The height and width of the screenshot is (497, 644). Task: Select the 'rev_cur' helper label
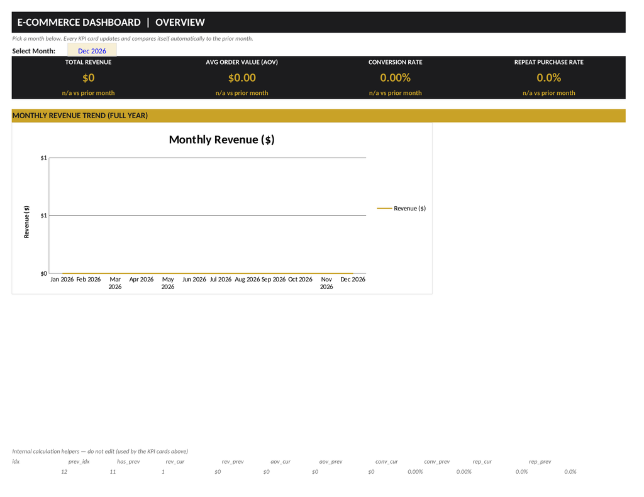175,462
